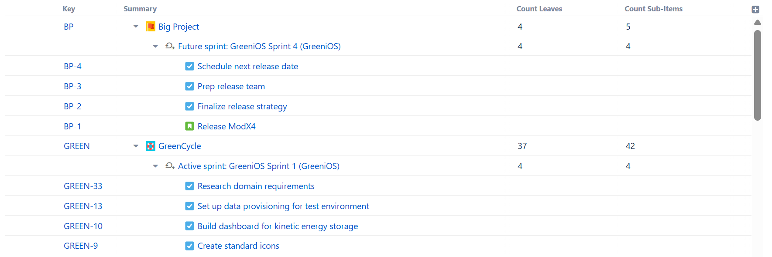This screenshot has height=257, width=772.
Task: Click the GreenCycle project icon
Action: [151, 146]
